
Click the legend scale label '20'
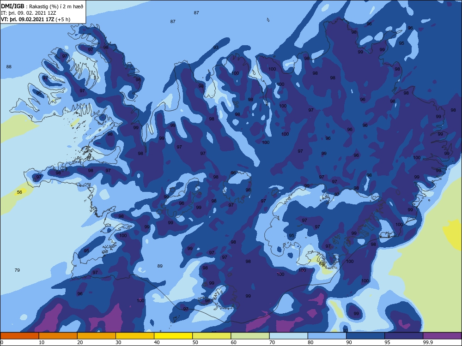[80, 342]
